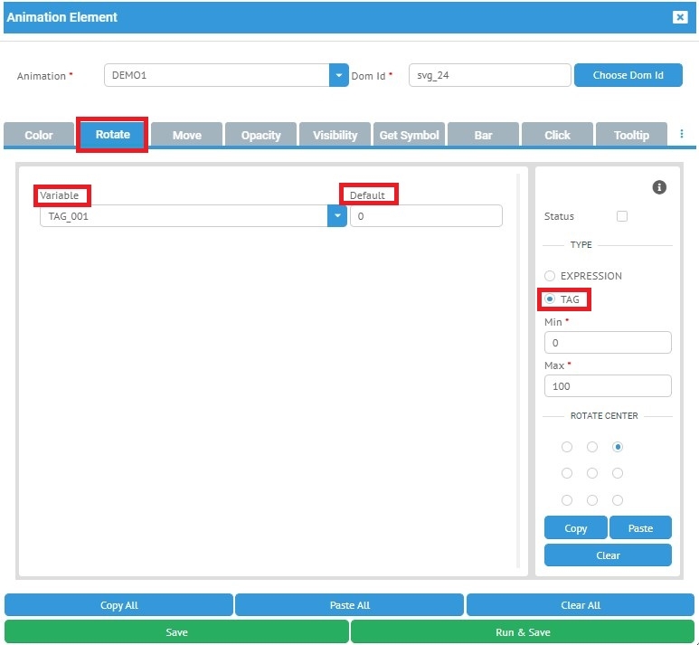Image resolution: width=699 pixels, height=645 pixels.
Task: Open the Variable TAG_001 dropdown arrow
Action: [x=337, y=216]
